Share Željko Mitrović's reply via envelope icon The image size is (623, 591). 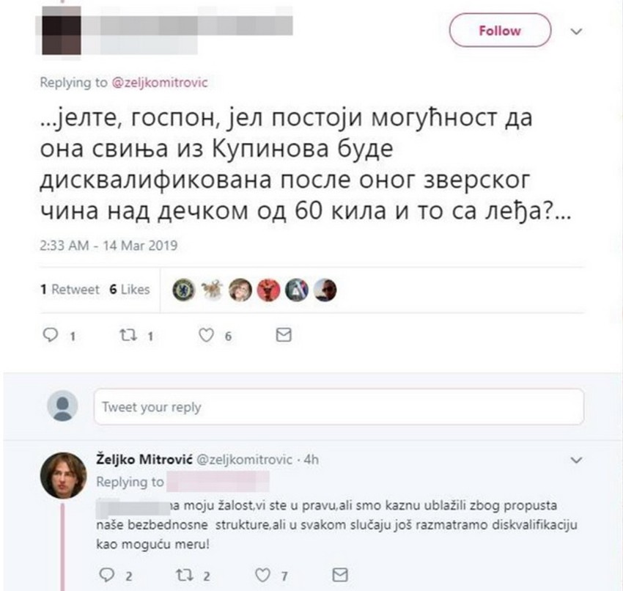[339, 574]
